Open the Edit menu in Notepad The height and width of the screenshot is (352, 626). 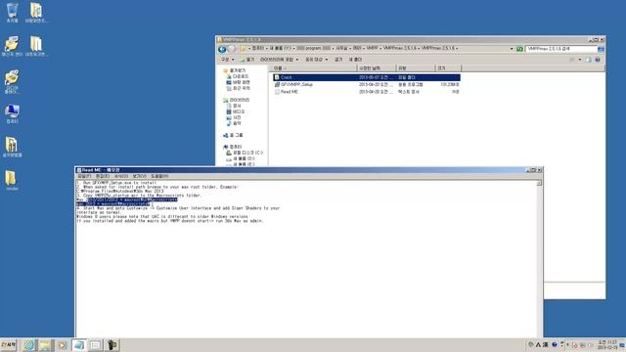point(102,176)
